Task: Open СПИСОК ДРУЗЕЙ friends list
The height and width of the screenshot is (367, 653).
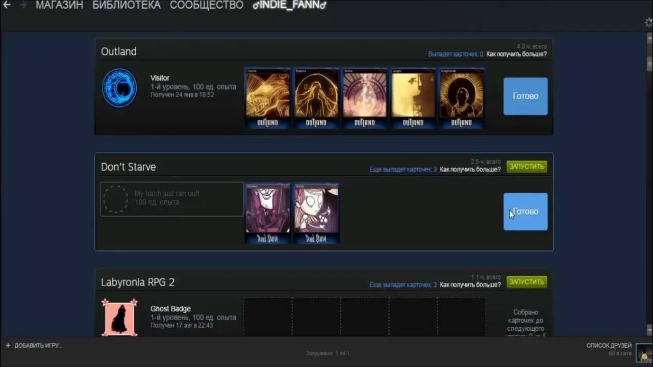Action: click(x=609, y=346)
